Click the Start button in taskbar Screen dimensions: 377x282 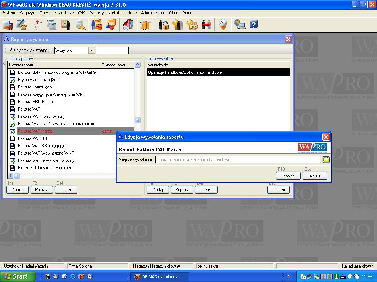coord(18,276)
